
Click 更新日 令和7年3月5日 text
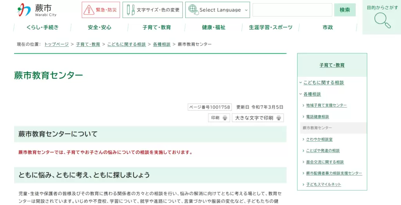pos(260,107)
